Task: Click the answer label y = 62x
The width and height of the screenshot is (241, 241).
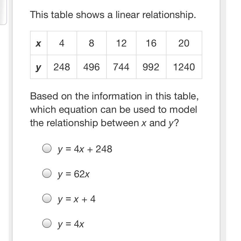Action: coord(73,174)
